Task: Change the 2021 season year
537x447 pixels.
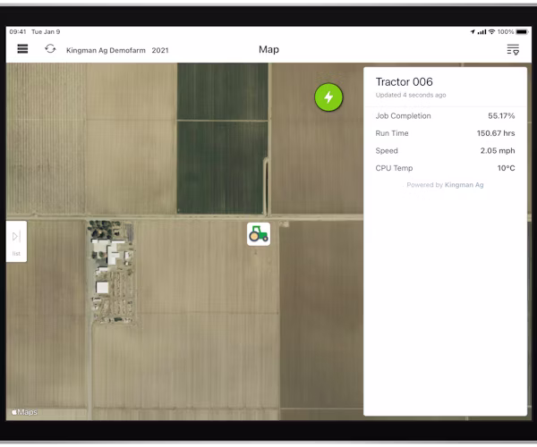Action: [160, 50]
